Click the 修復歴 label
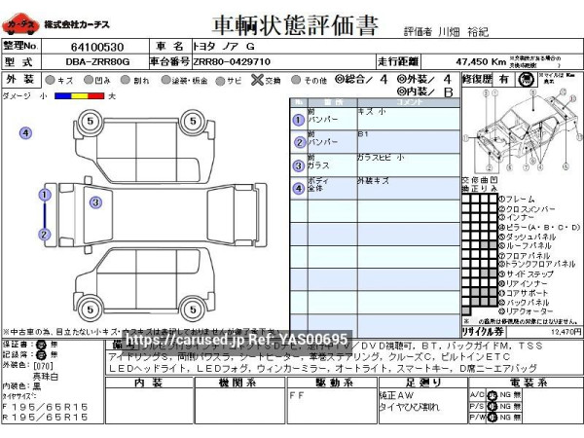Viewport: 584px width, 438px height. click(x=477, y=80)
